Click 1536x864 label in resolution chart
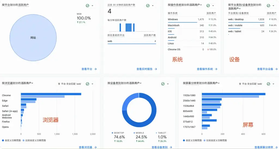The image size is (279, 149). (189, 106)
